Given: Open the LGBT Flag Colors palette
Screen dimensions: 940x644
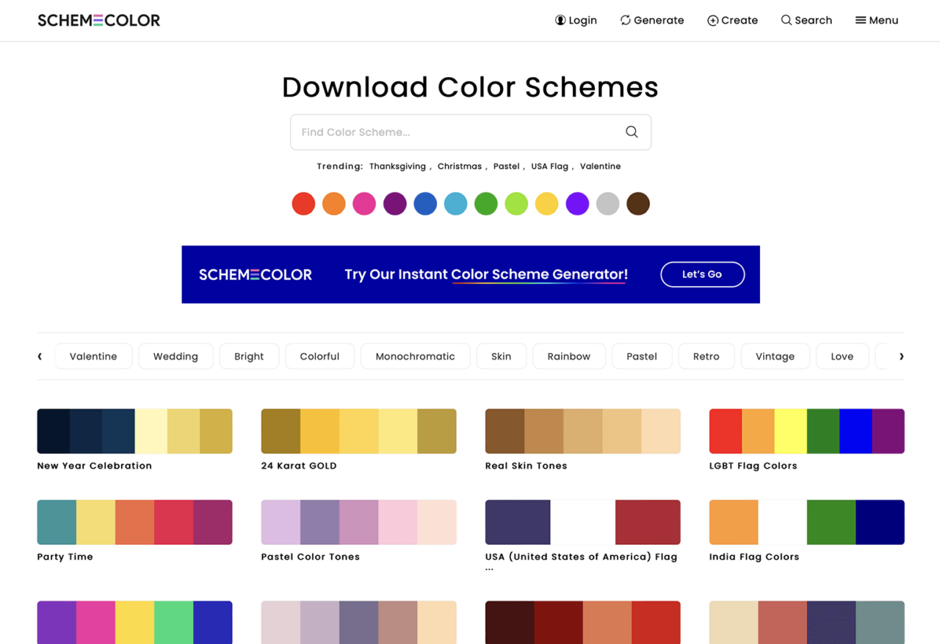Looking at the screenshot, I should click(x=807, y=431).
